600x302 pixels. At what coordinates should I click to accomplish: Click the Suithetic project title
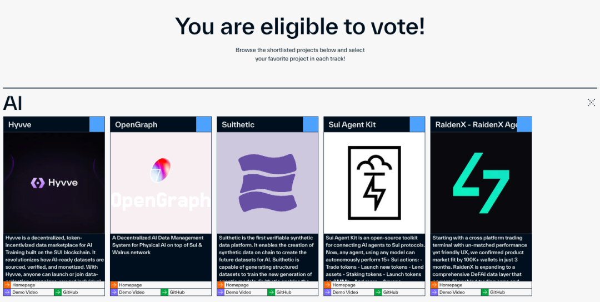[x=238, y=124]
